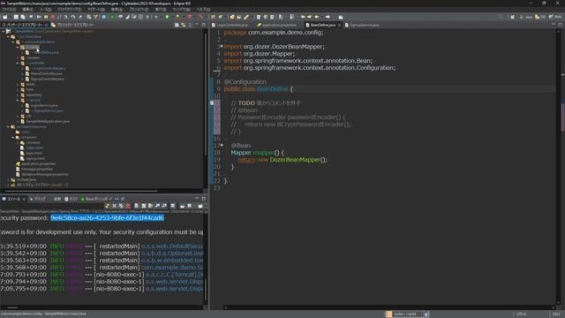Maximize the console panel
The width and height of the screenshot is (565, 318).
coord(204,199)
